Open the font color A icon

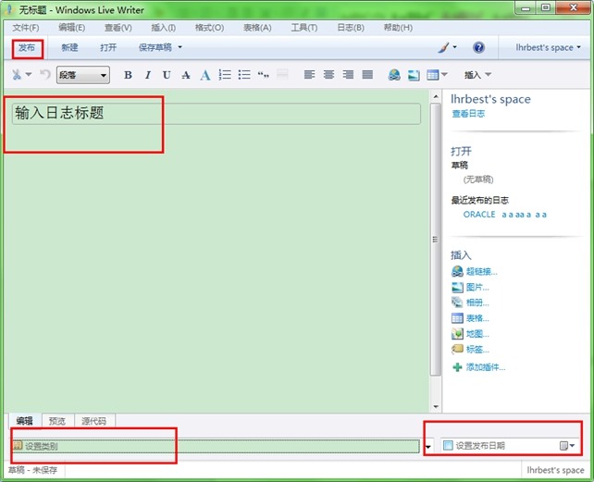click(x=205, y=75)
